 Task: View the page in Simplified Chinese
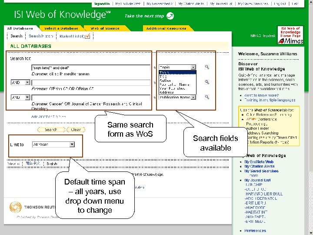[33, 164]
